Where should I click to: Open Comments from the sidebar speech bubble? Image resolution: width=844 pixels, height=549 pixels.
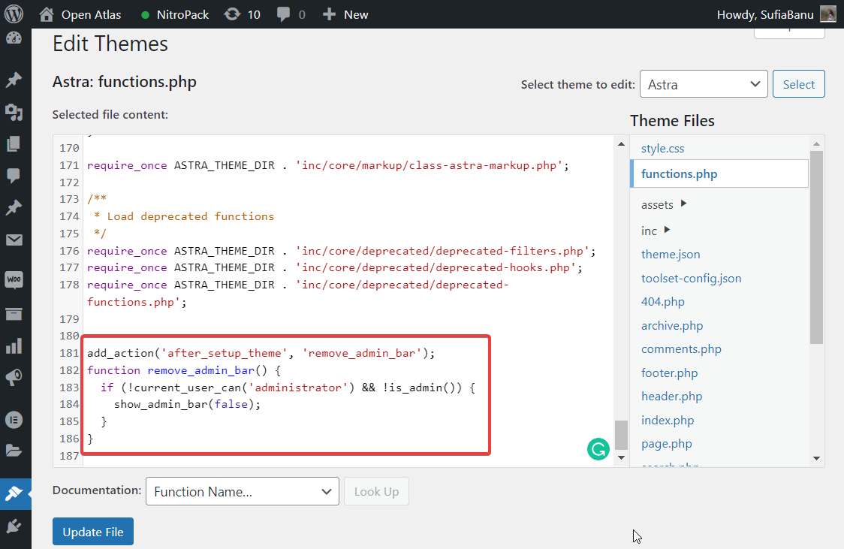tap(14, 176)
